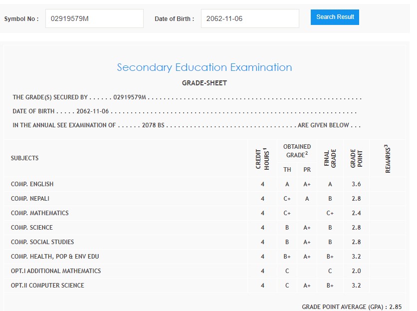This screenshot has height=311, width=417.
Task: Select the GRADE-SHEET subtitle text
Action: [204, 83]
